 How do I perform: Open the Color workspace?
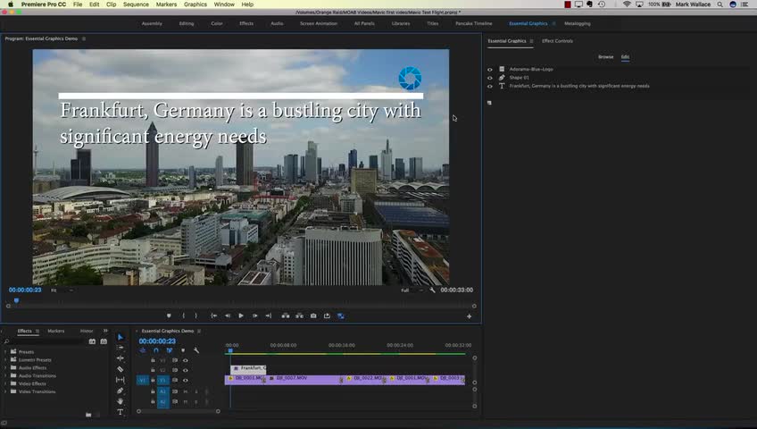[x=217, y=23]
